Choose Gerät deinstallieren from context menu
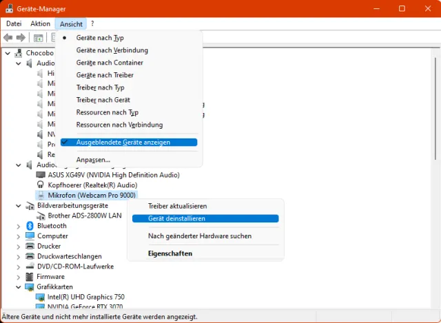The height and width of the screenshot is (323, 441). click(x=176, y=218)
